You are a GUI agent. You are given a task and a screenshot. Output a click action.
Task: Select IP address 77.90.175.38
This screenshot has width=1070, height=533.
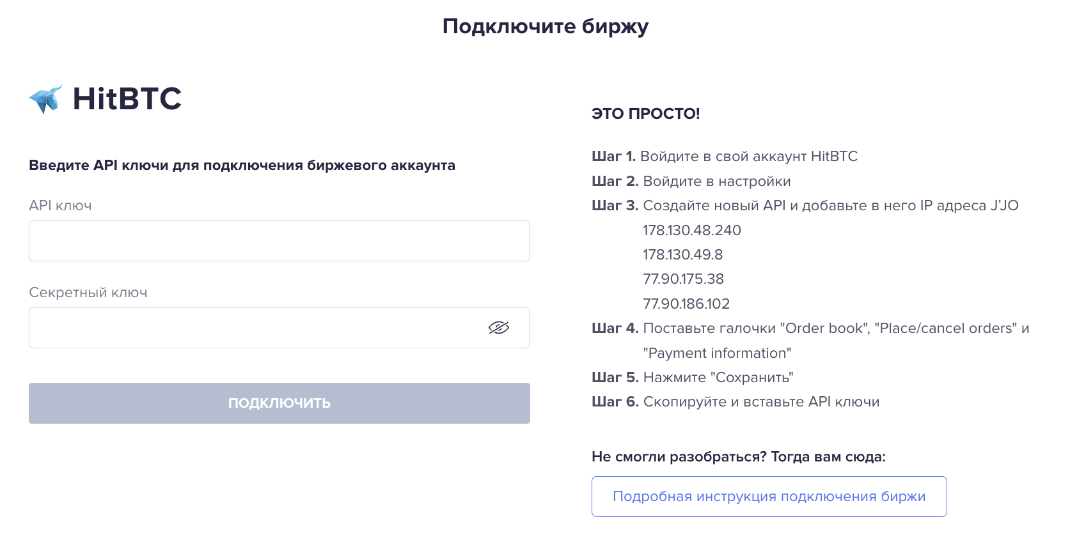coord(684,279)
